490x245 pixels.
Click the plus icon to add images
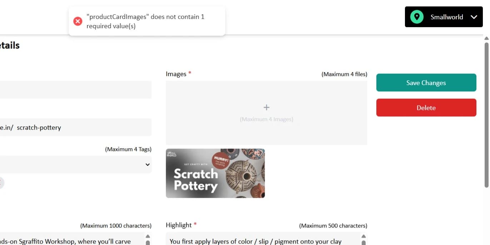point(266,107)
